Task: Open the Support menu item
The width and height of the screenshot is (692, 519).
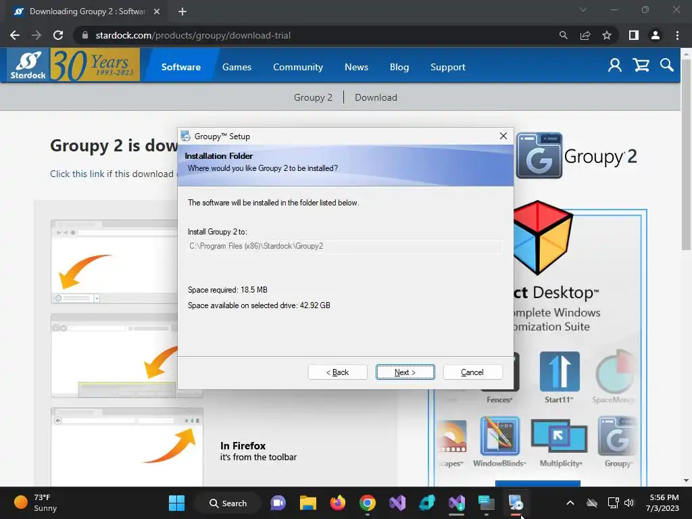Action: coord(448,67)
